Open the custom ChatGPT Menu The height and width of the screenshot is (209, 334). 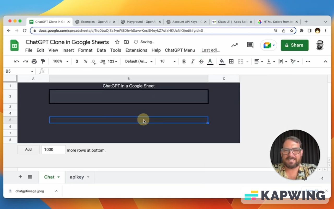(180, 50)
